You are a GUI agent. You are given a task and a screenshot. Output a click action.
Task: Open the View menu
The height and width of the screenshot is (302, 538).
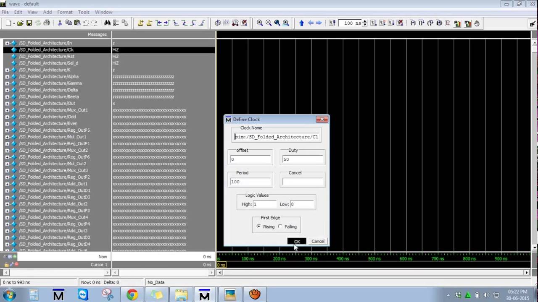[x=32, y=12]
